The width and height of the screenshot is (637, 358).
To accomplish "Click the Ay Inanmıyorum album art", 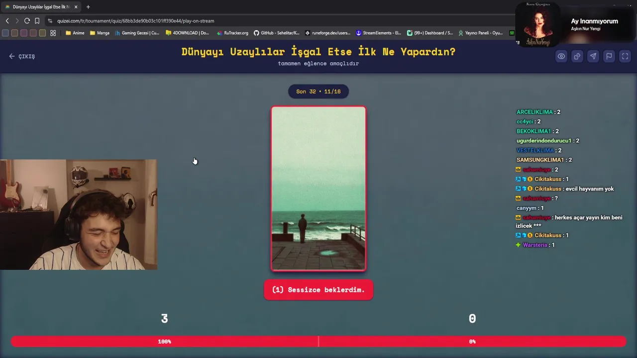I will (x=538, y=24).
